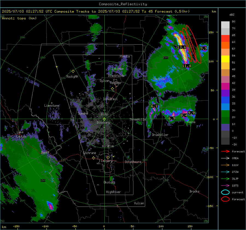Screen dimensions: 246x230
Task: Click the Banff label
Action: click(x=45, y=152)
